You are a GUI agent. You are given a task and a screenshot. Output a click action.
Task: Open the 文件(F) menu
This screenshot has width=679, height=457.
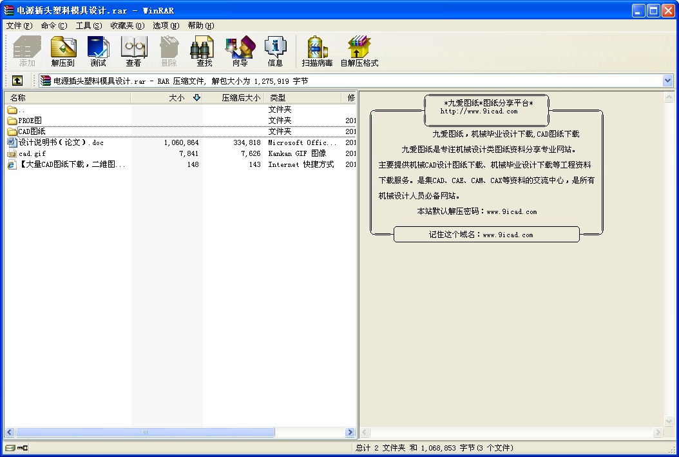point(19,26)
